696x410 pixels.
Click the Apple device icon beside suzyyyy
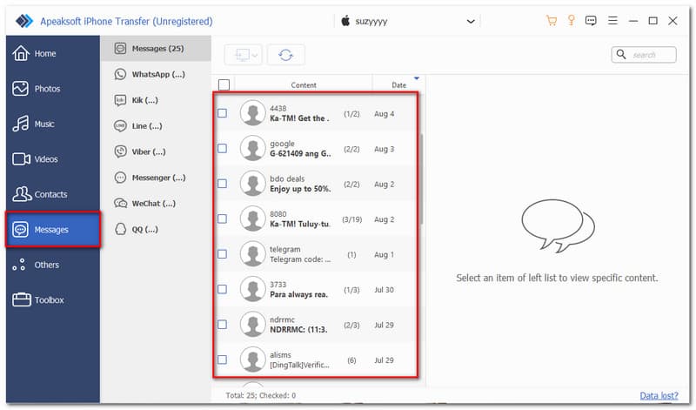point(345,20)
